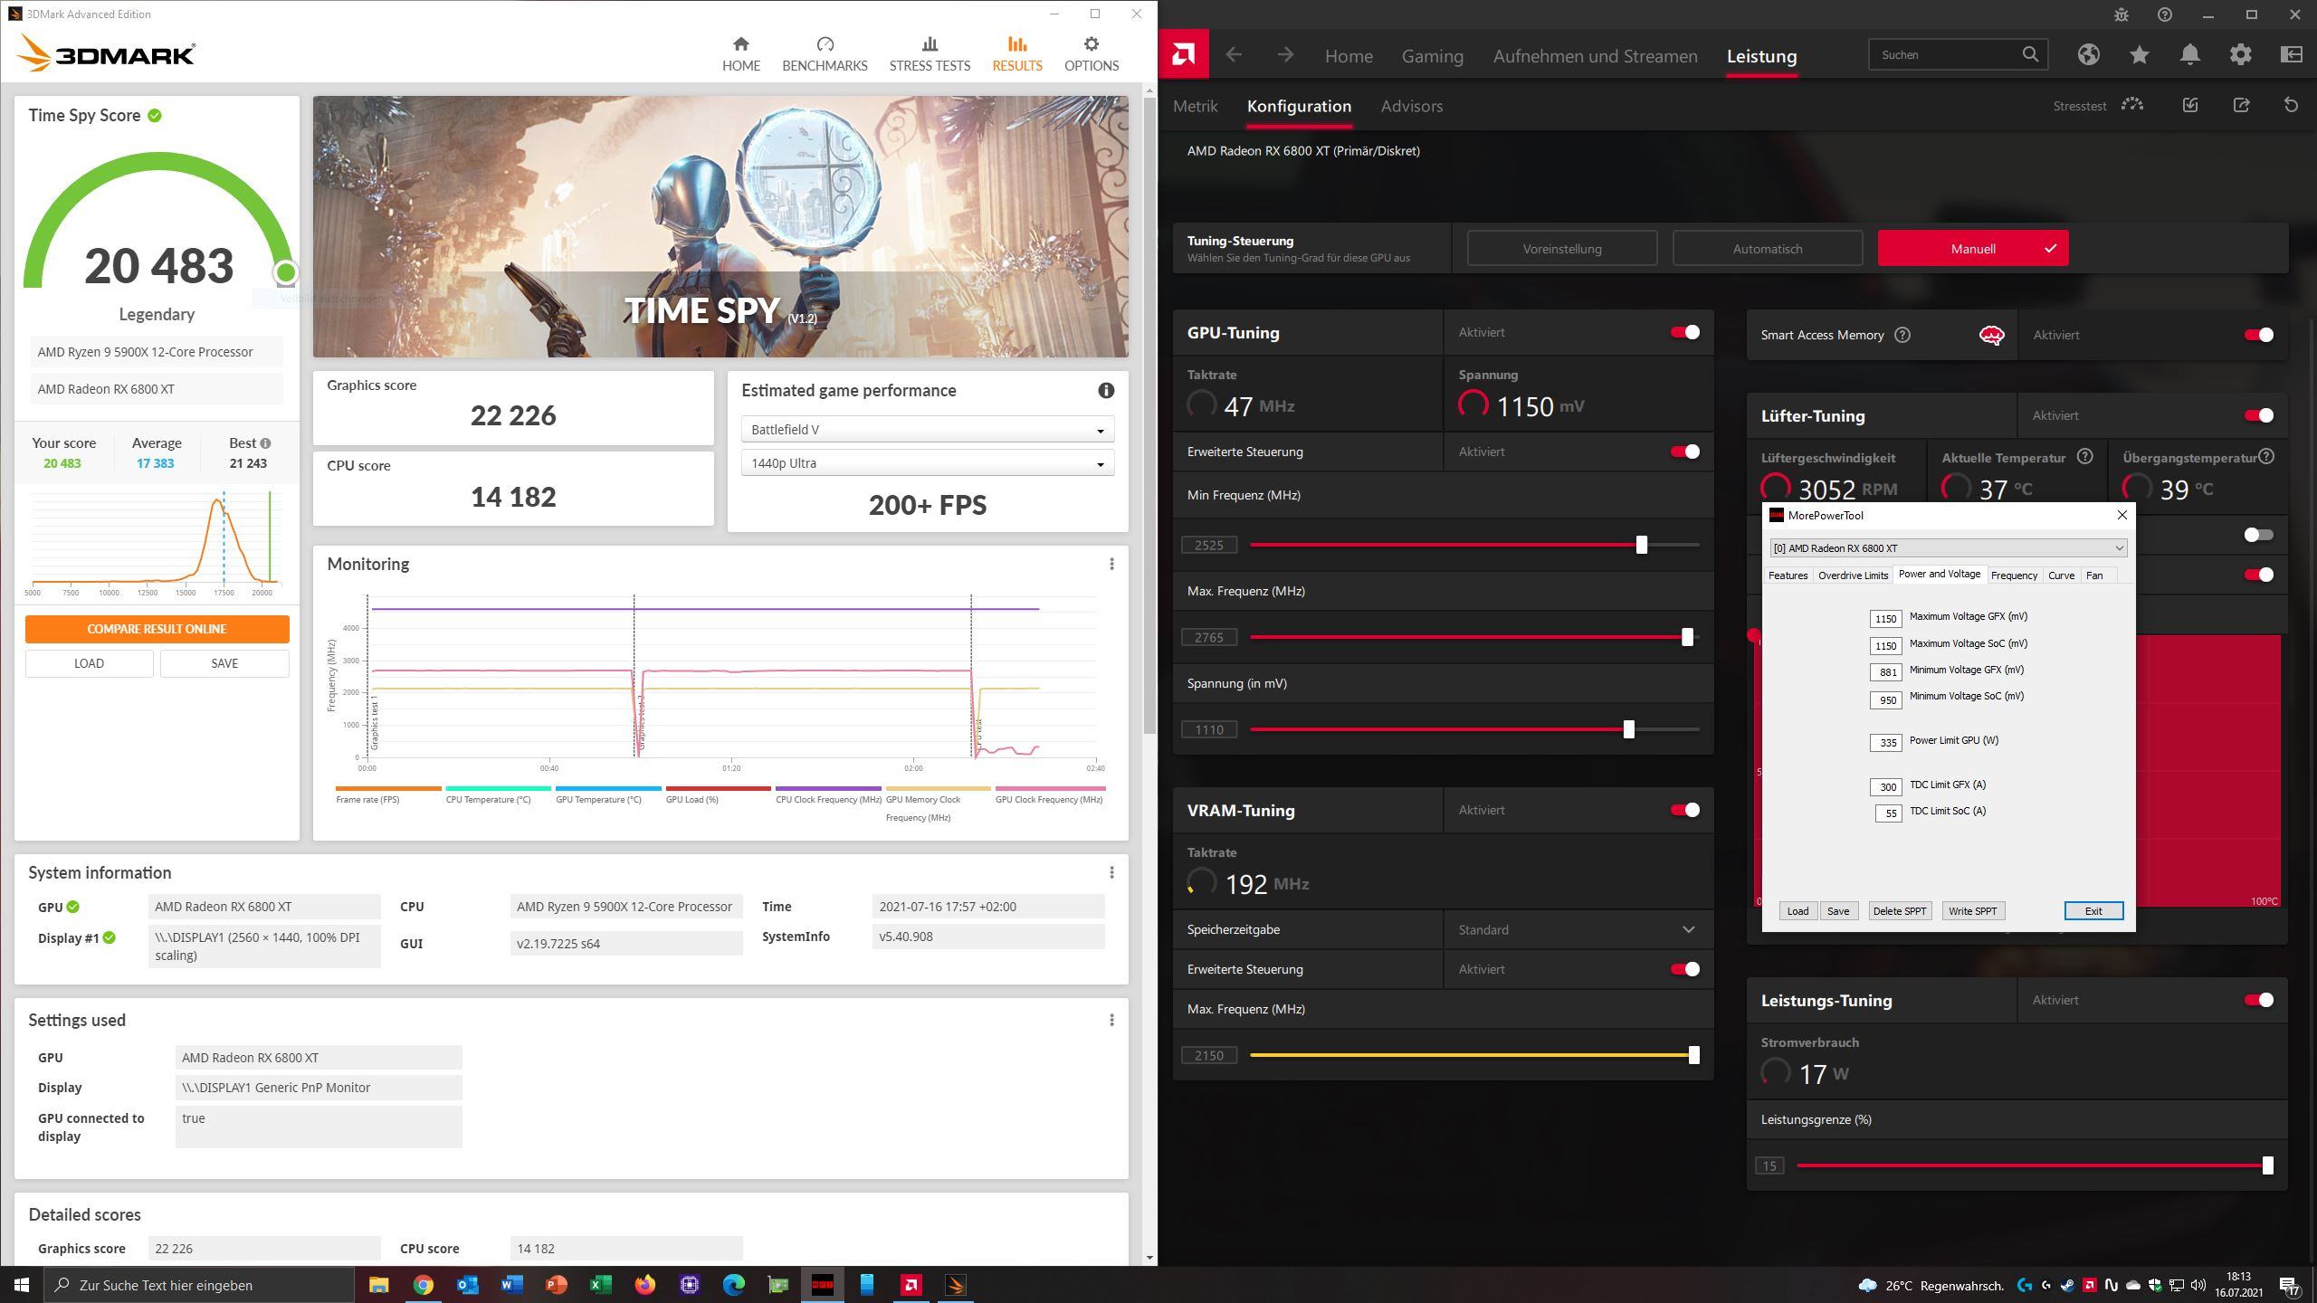2317x1303 pixels.
Task: Open the Frequency tab in MorePowerTool
Action: 2013,575
